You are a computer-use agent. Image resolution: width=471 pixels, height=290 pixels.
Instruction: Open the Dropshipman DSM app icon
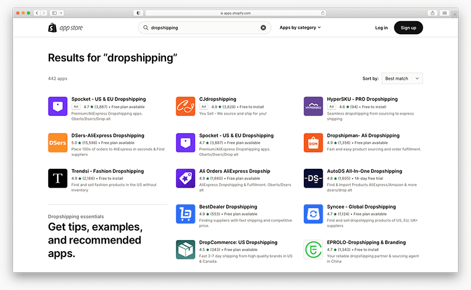[313, 142]
